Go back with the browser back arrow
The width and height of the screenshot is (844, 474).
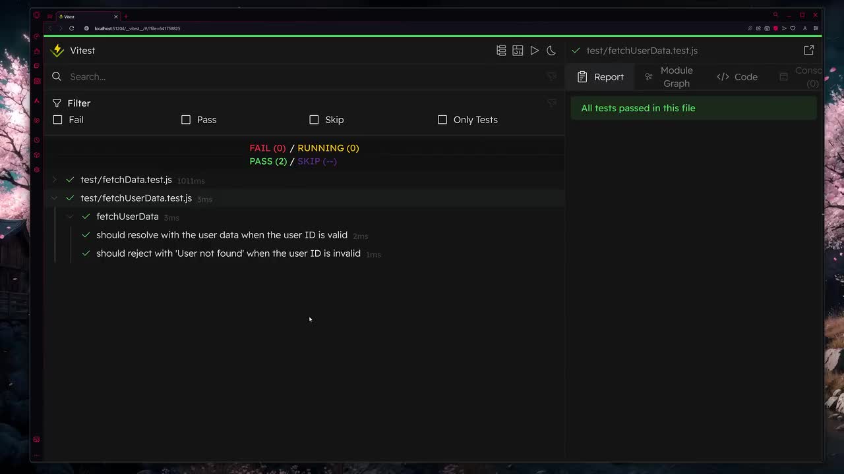[x=50, y=28]
